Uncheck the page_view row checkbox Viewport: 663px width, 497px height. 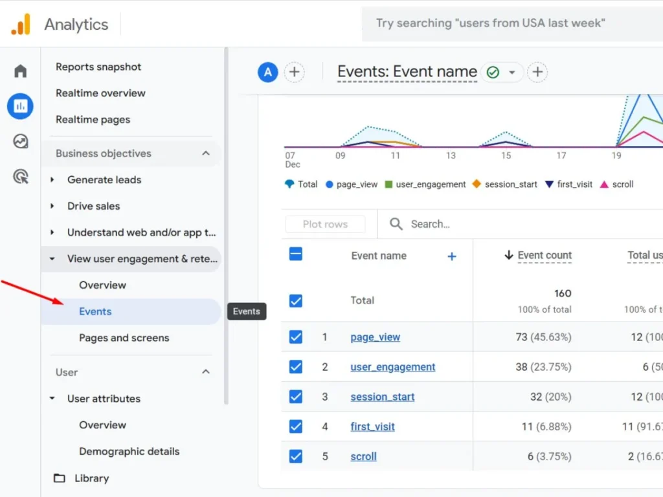[295, 337]
